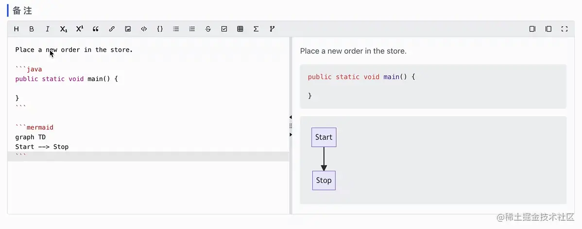Screen dimensions: 582x229
Task: Insert a code block with braces icon
Action: point(160,29)
